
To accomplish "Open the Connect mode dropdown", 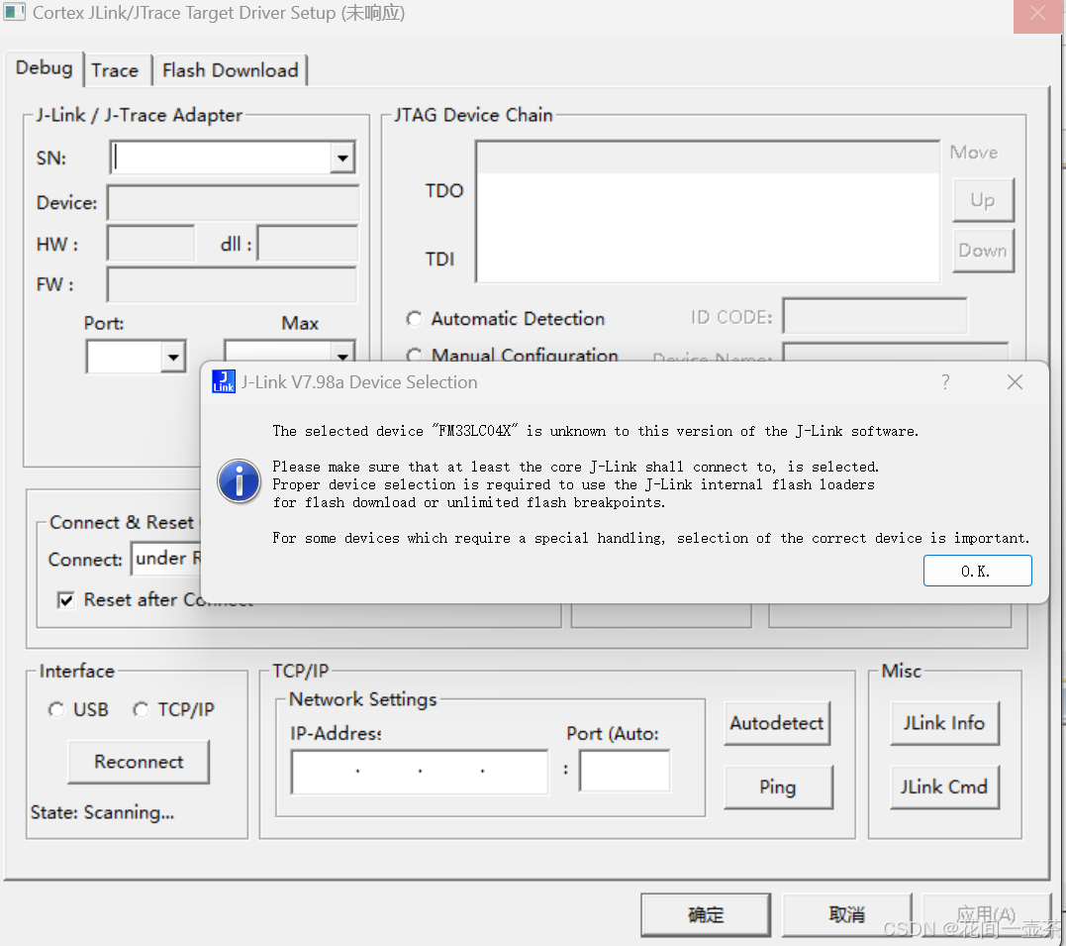I will [x=166, y=559].
